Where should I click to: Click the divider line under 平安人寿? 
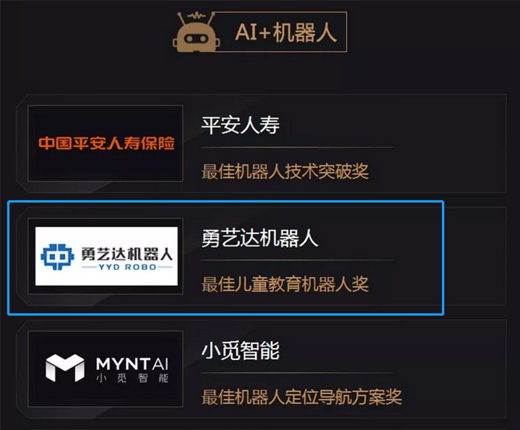[x=297, y=147]
